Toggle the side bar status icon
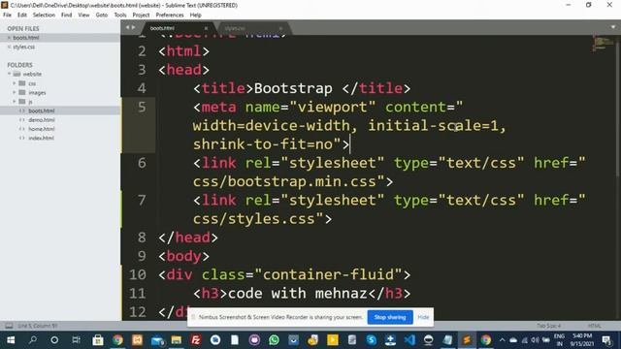 click(9, 326)
